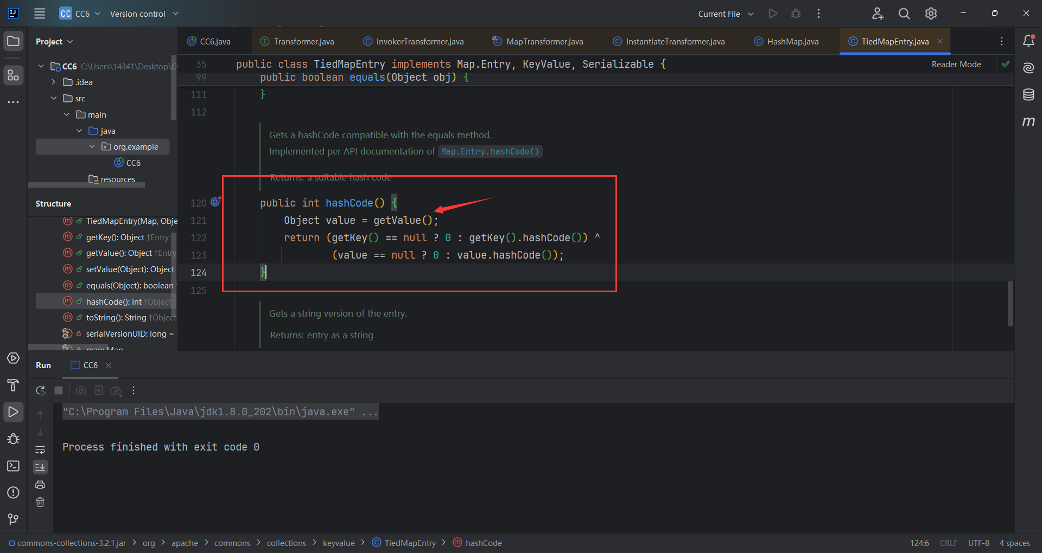Open the Debug tool window in left stripe
This screenshot has width=1042, height=553.
pos(14,439)
